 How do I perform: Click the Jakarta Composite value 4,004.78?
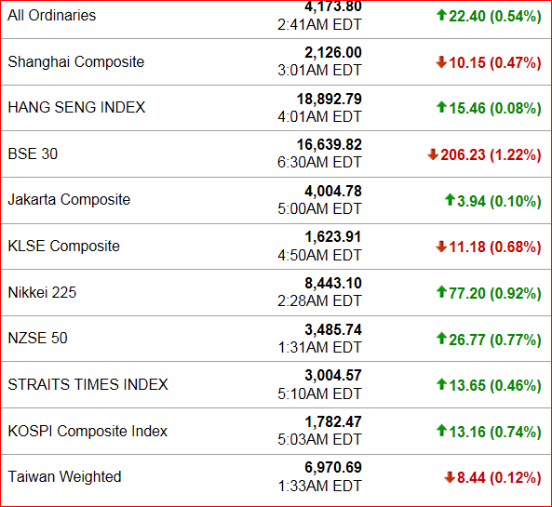(x=333, y=191)
